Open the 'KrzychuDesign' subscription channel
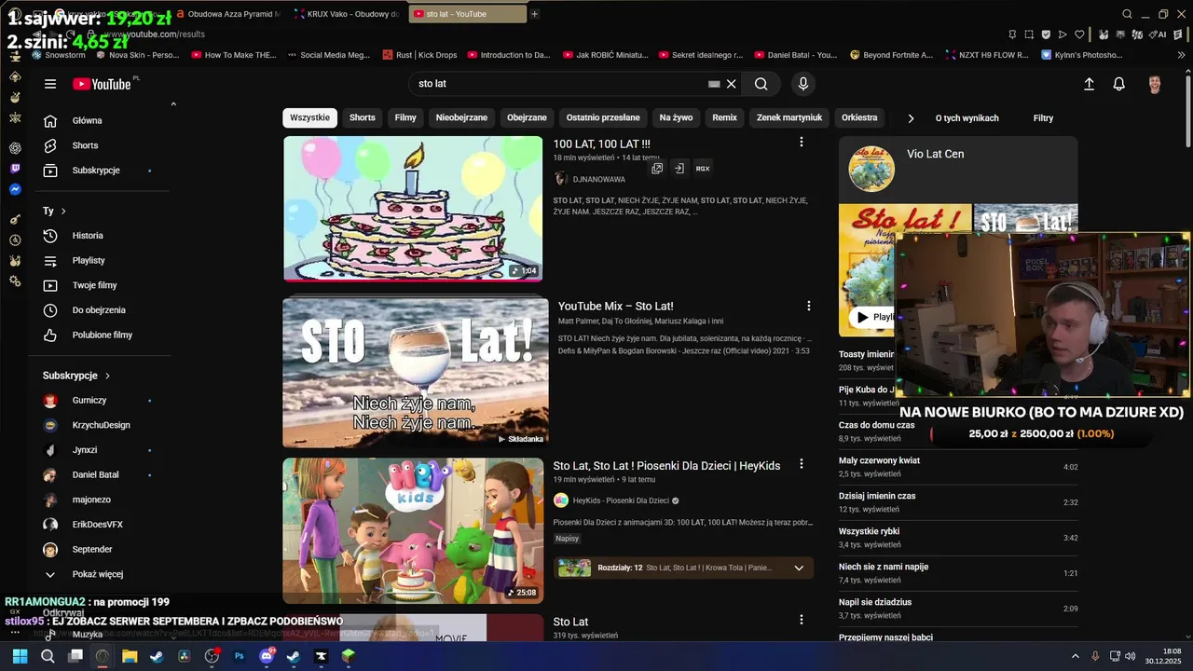 pyautogui.click(x=101, y=425)
